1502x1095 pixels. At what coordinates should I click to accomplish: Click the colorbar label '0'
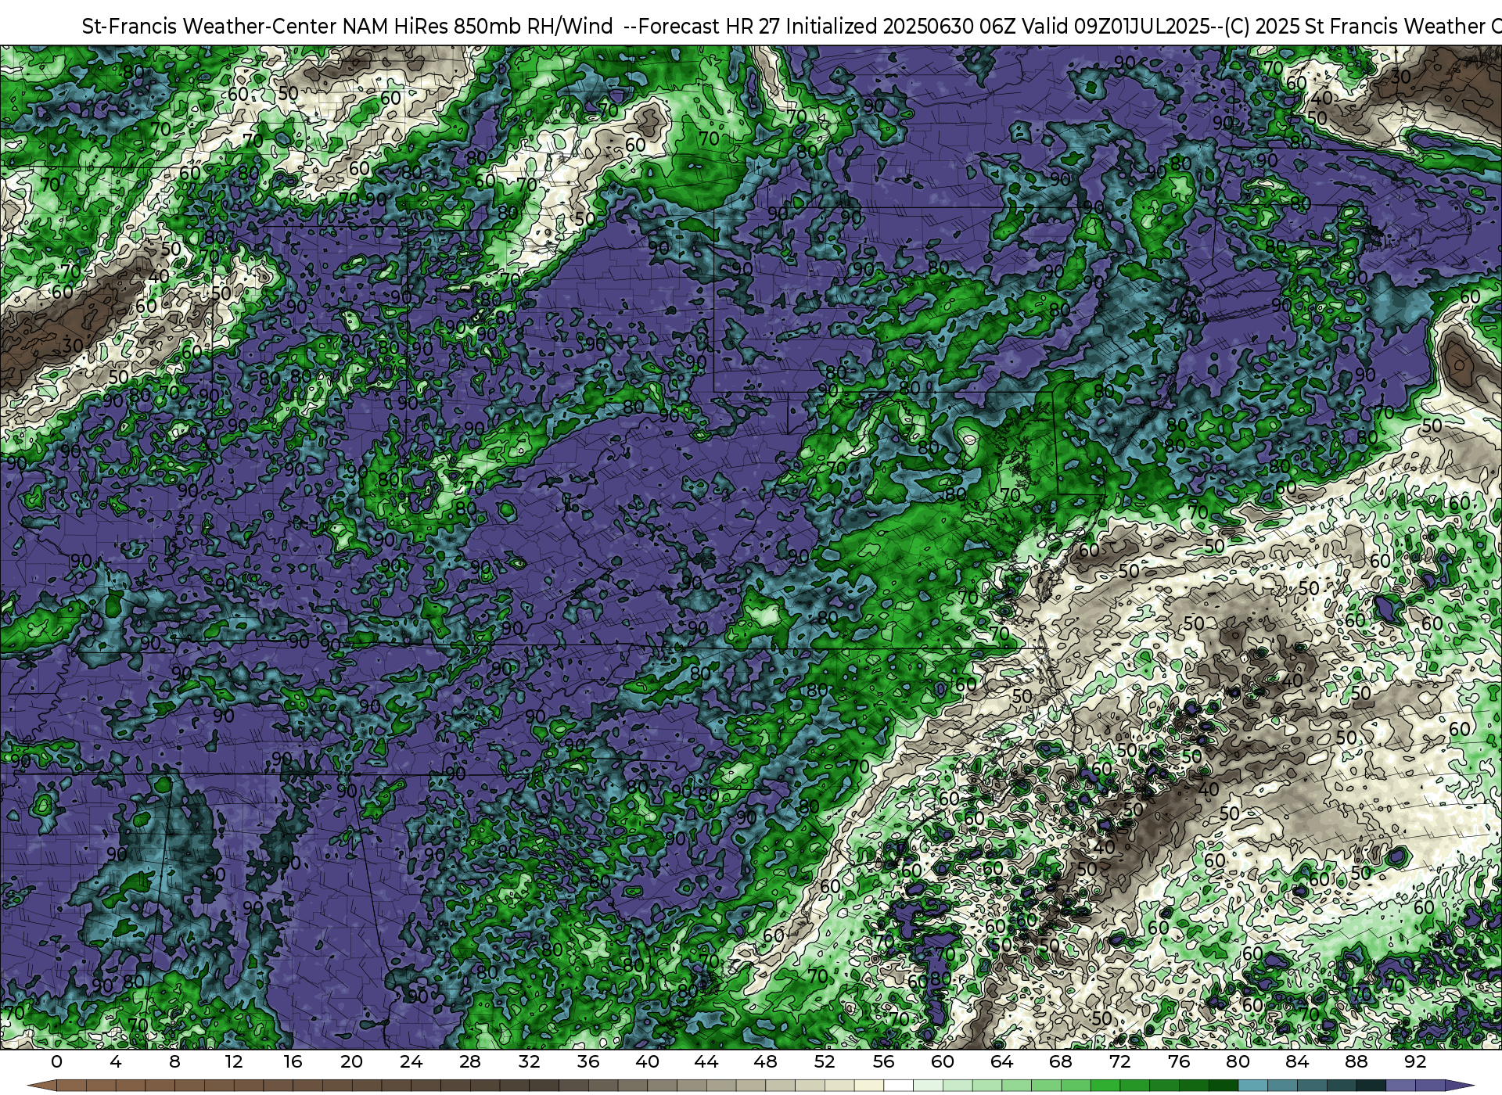(56, 1061)
